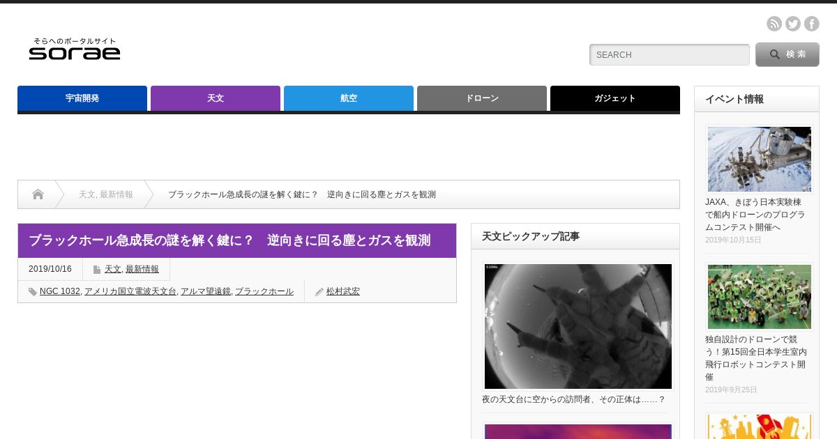Open the アルマ望遠鏡 tag
The image size is (837, 439).
[x=206, y=291]
